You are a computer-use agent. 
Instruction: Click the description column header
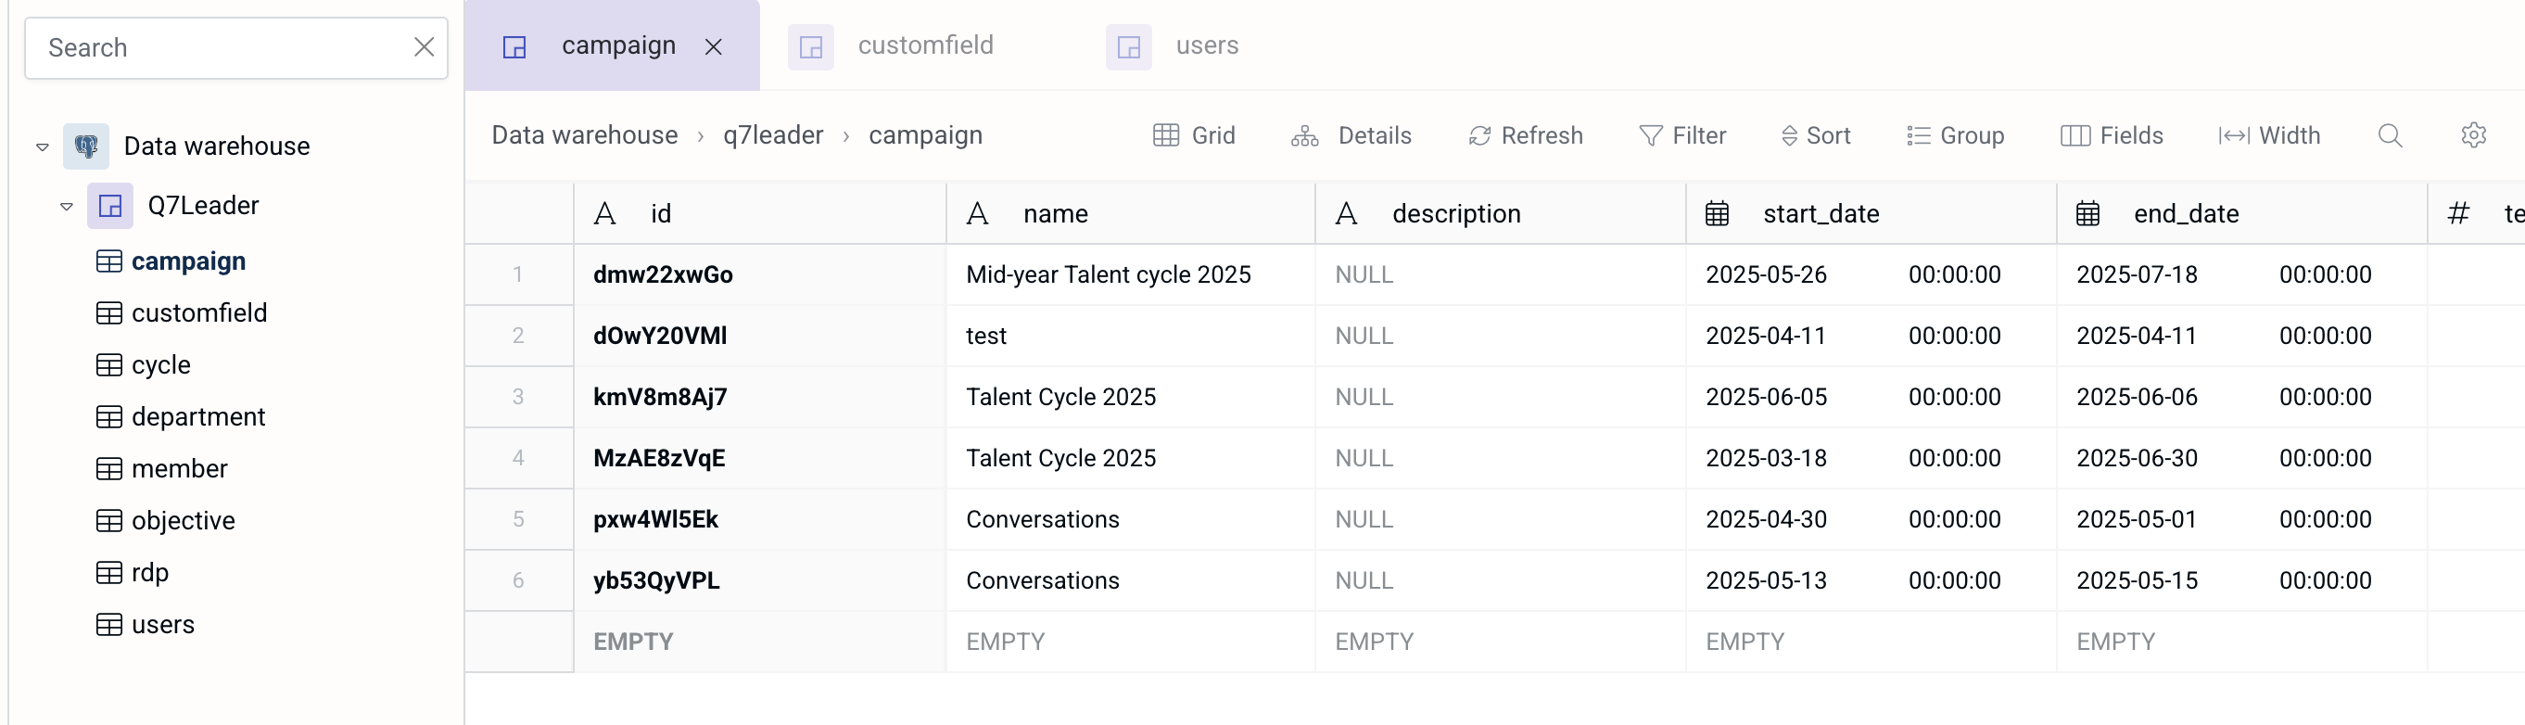point(1501,213)
